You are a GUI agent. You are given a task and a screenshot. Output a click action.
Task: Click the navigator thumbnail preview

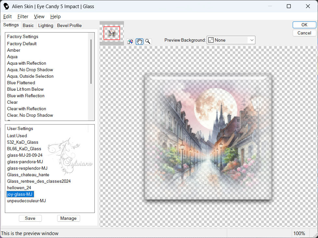pos(112,33)
